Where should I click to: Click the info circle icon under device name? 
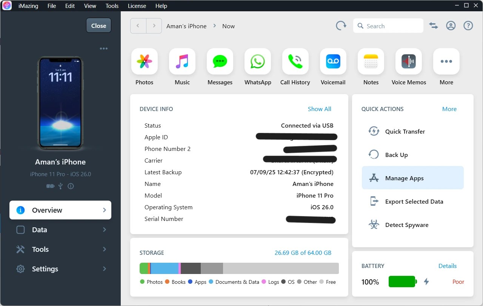tap(71, 186)
